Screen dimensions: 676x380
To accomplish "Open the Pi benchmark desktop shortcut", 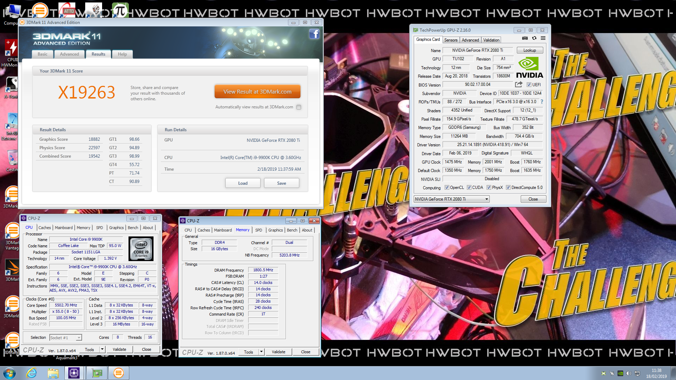I will point(120,10).
